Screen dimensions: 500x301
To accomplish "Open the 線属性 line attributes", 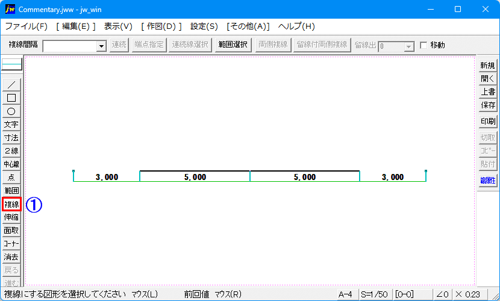I will pos(487,181).
